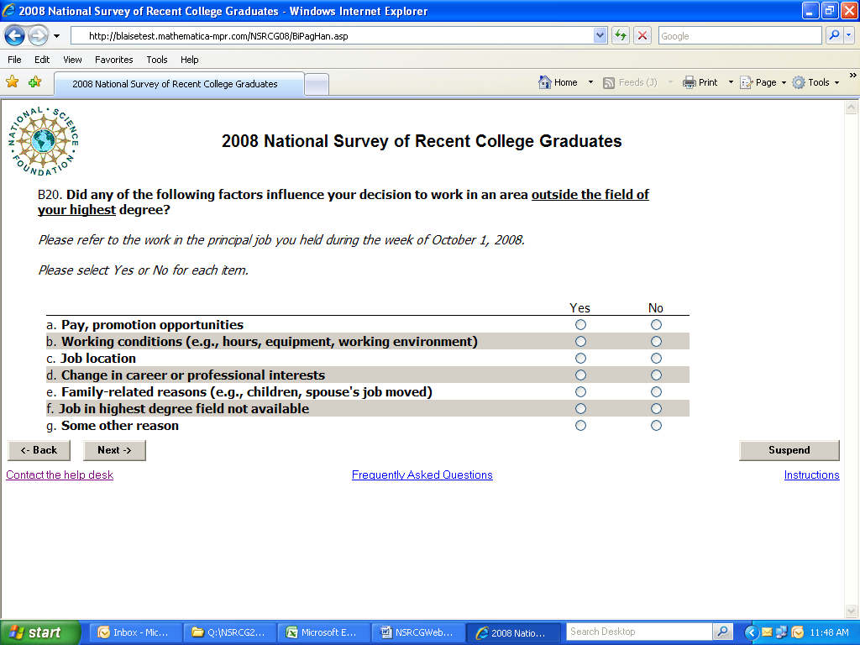The image size is (860, 645).
Task: Open the Tools gear toolbar icon
Action: (x=800, y=82)
